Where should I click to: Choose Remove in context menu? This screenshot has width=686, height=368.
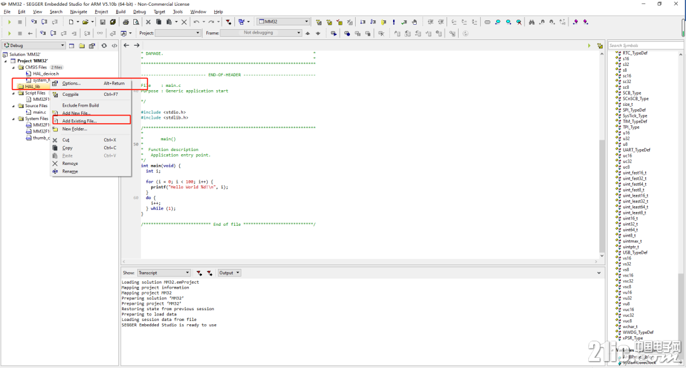pyautogui.click(x=91, y=164)
